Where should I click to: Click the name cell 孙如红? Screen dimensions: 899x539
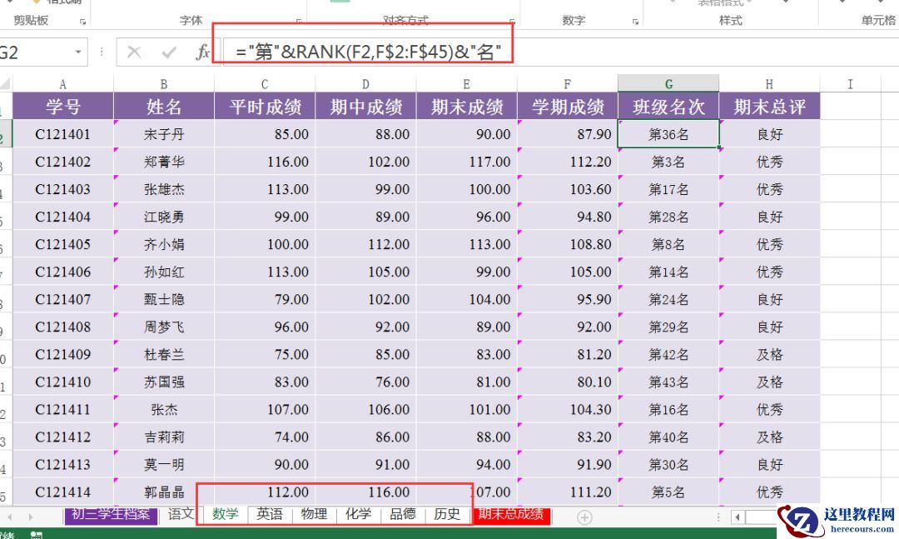coord(164,272)
